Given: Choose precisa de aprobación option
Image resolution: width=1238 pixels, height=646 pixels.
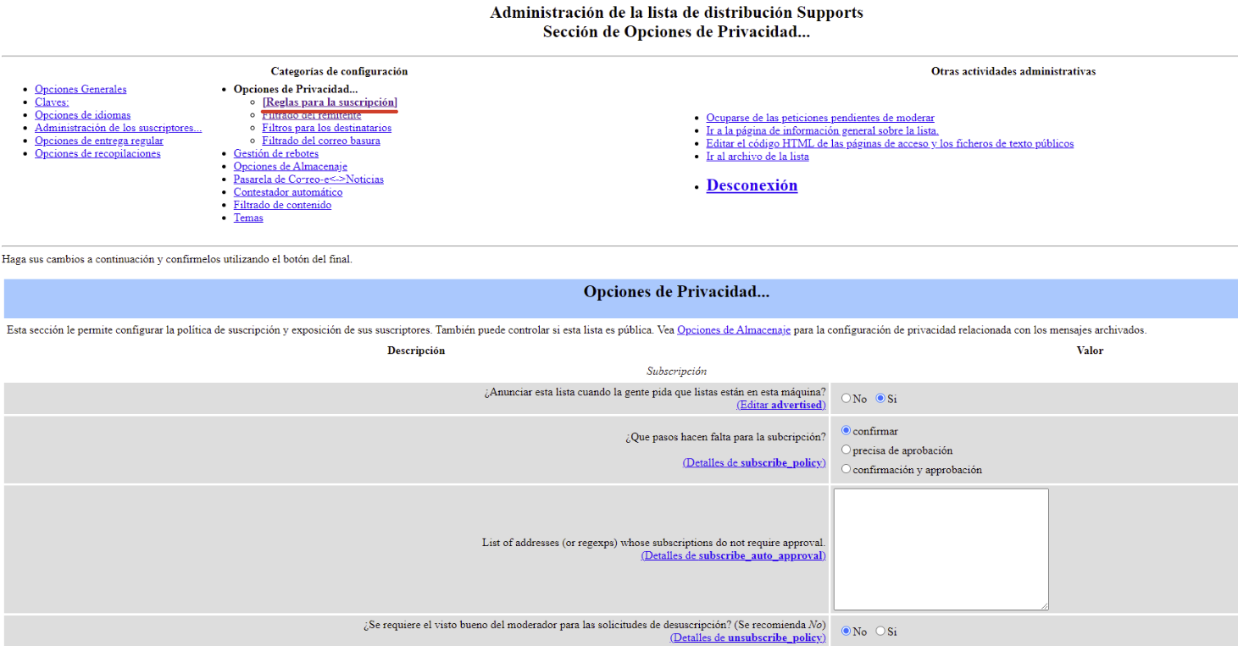Looking at the screenshot, I should pos(846,450).
